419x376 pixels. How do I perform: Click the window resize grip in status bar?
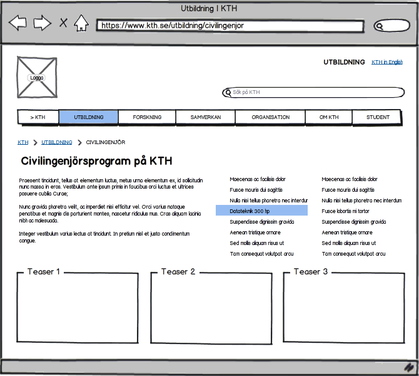pyautogui.click(x=409, y=367)
